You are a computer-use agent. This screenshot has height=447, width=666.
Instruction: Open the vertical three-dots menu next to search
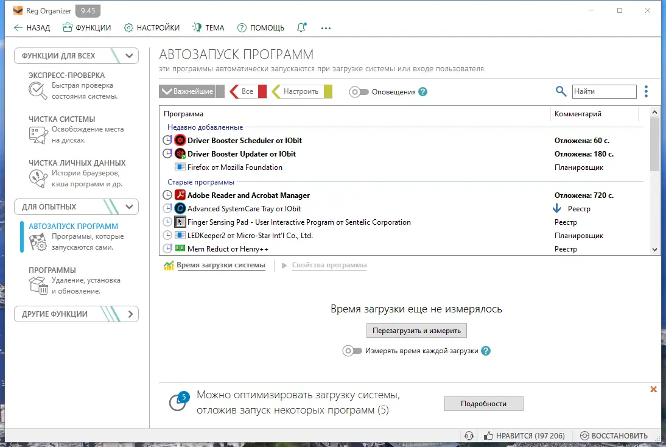[646, 91]
